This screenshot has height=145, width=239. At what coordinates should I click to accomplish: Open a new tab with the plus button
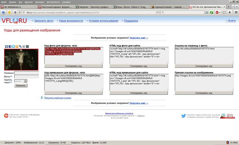[x=228, y=7]
